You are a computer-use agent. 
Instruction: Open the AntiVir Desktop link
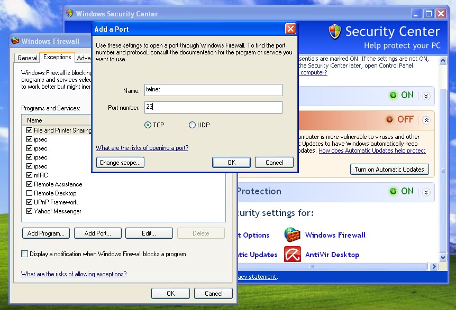332,255
